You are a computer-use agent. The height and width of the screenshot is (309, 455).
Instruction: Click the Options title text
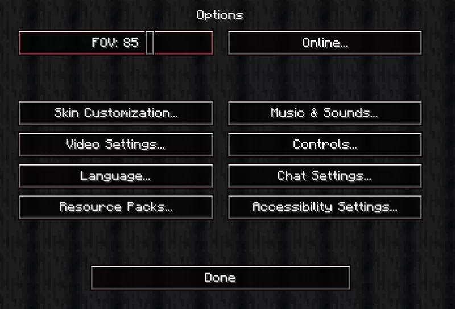click(x=220, y=15)
